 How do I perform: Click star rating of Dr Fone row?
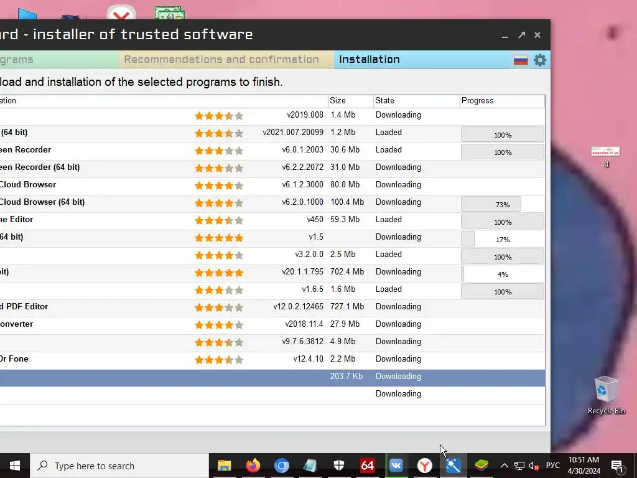click(218, 359)
